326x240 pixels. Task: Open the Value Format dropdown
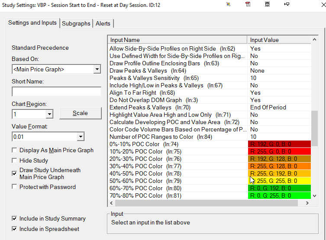(81, 137)
